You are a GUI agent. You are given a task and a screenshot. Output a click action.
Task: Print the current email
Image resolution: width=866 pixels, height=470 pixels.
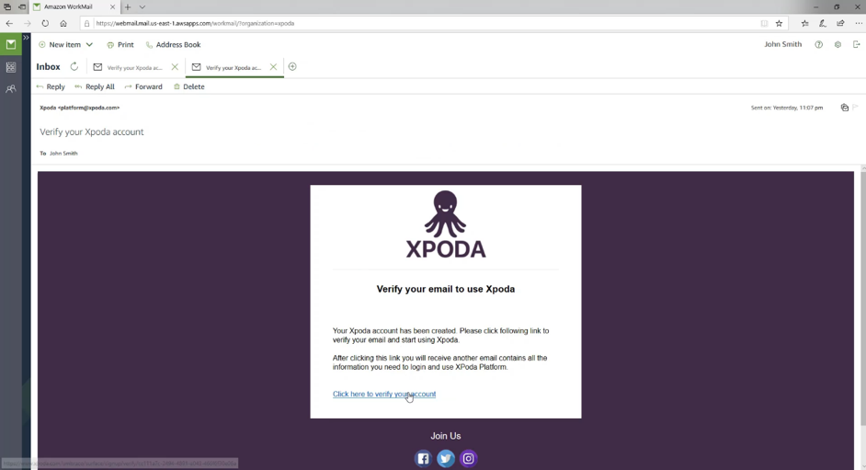point(120,45)
